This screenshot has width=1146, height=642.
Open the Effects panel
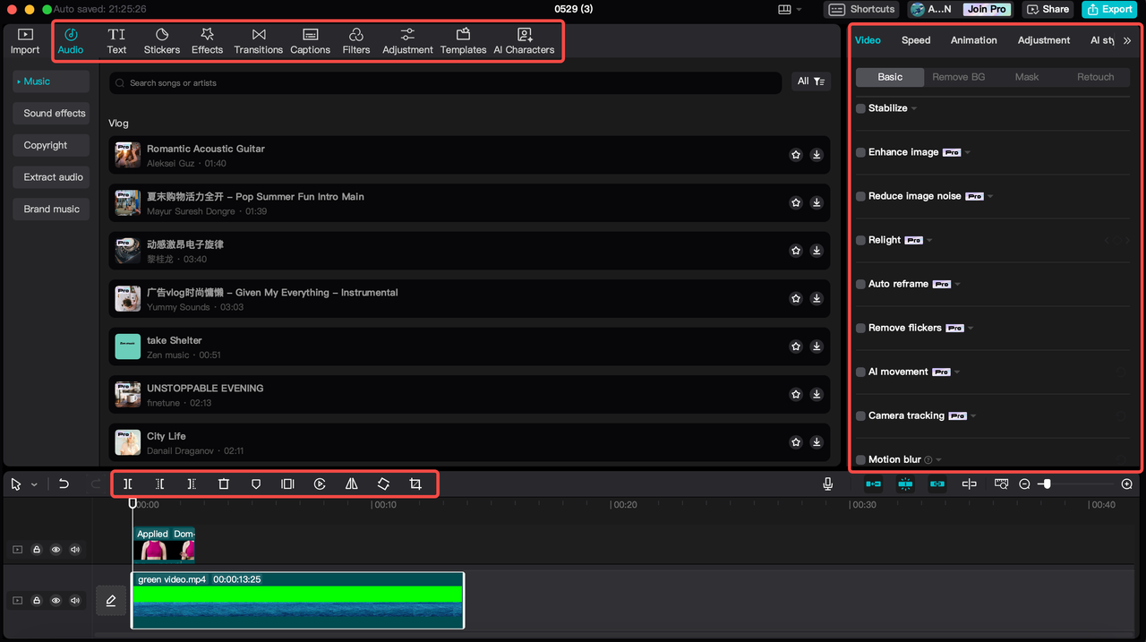[207, 41]
